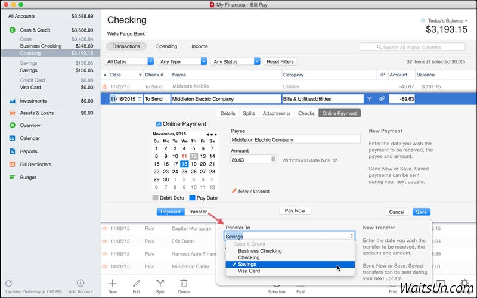
Task: Select Visa Card account in sidebar
Action: [x=51, y=87]
